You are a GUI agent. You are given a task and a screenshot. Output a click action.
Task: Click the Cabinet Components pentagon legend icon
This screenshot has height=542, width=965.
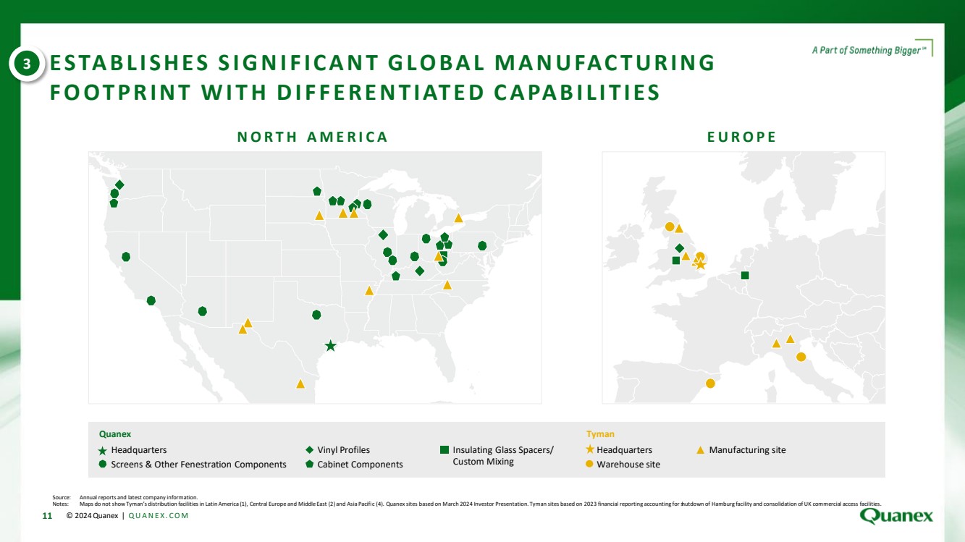point(309,464)
